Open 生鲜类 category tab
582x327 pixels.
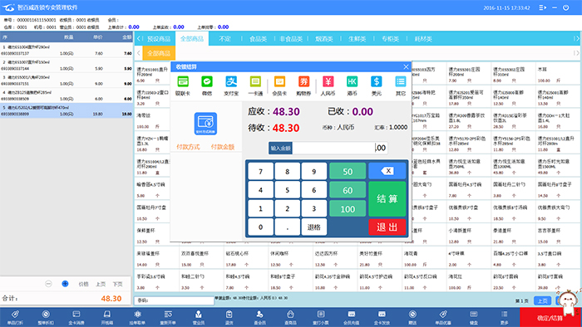(357, 39)
